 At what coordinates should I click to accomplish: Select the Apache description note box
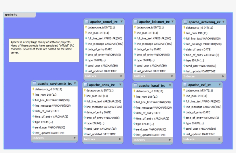[x=44, y=50]
